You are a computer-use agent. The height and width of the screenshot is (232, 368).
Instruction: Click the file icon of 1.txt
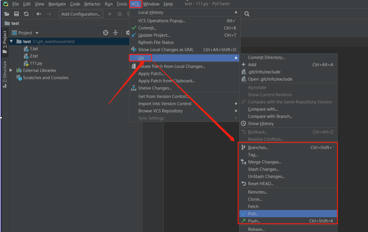(x=26, y=49)
